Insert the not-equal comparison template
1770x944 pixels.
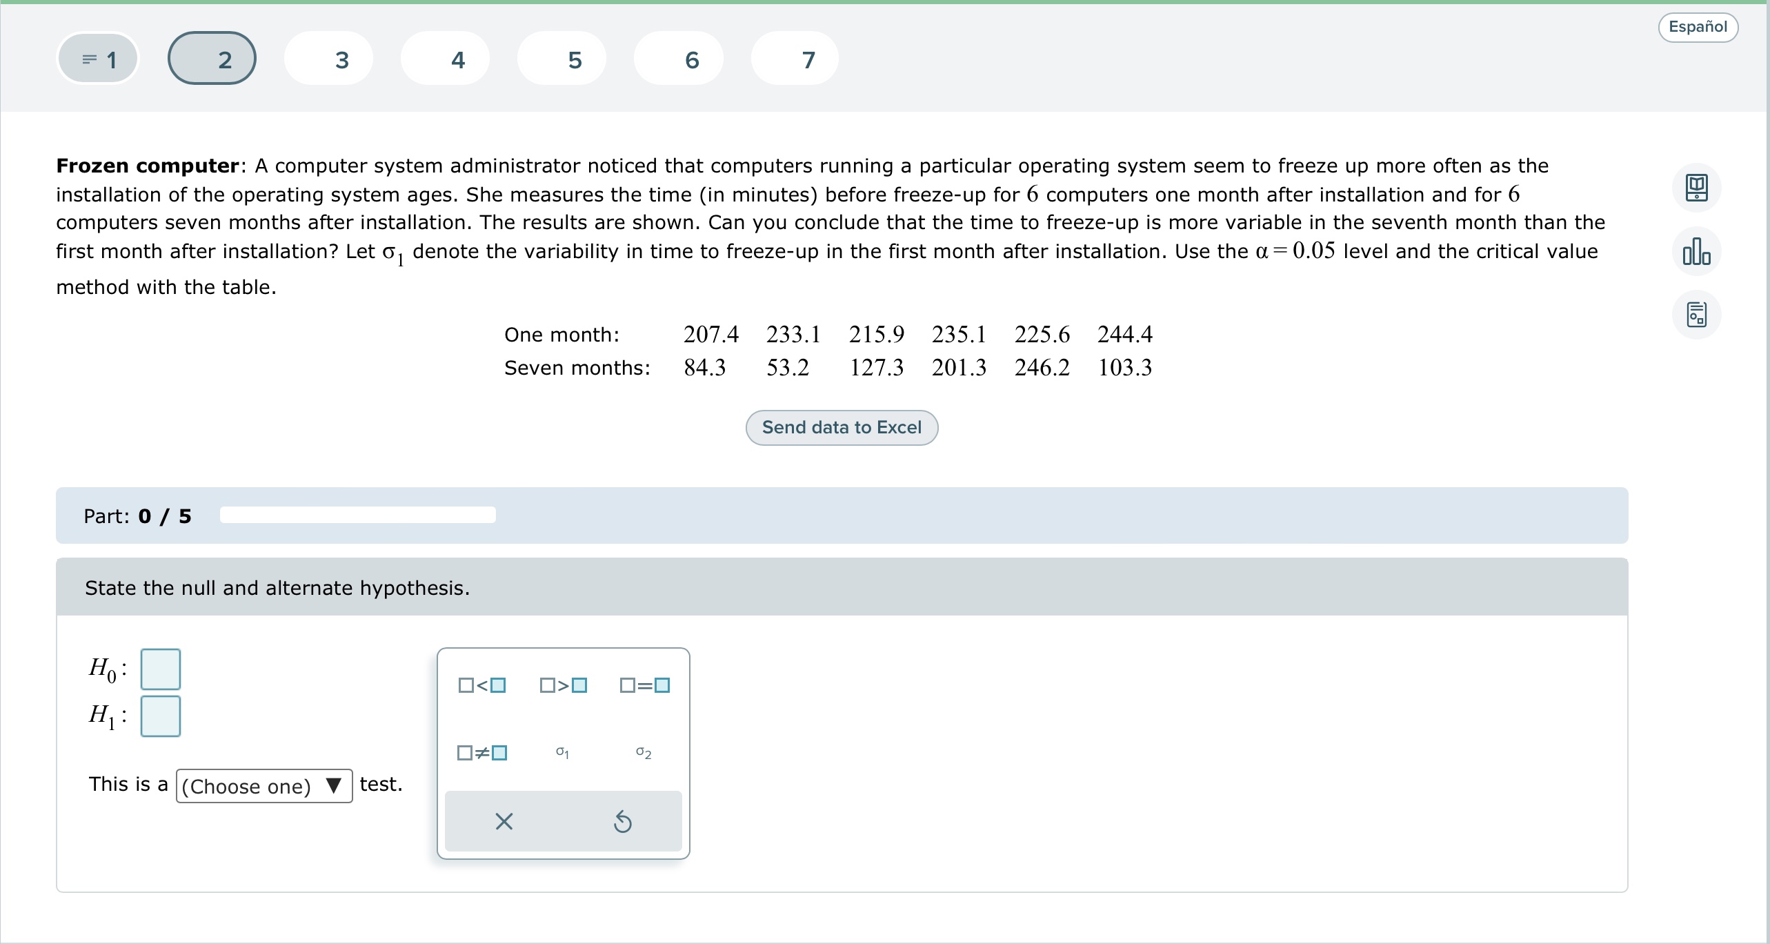[482, 752]
